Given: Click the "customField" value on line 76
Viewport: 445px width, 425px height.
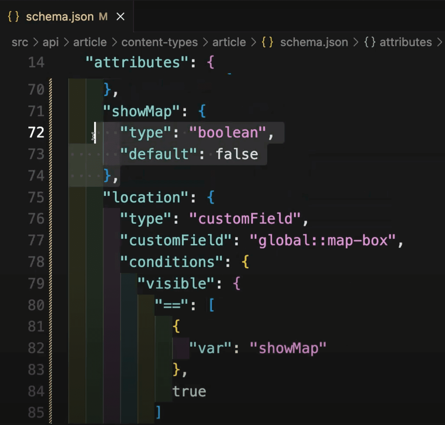Looking at the screenshot, I should 245,219.
